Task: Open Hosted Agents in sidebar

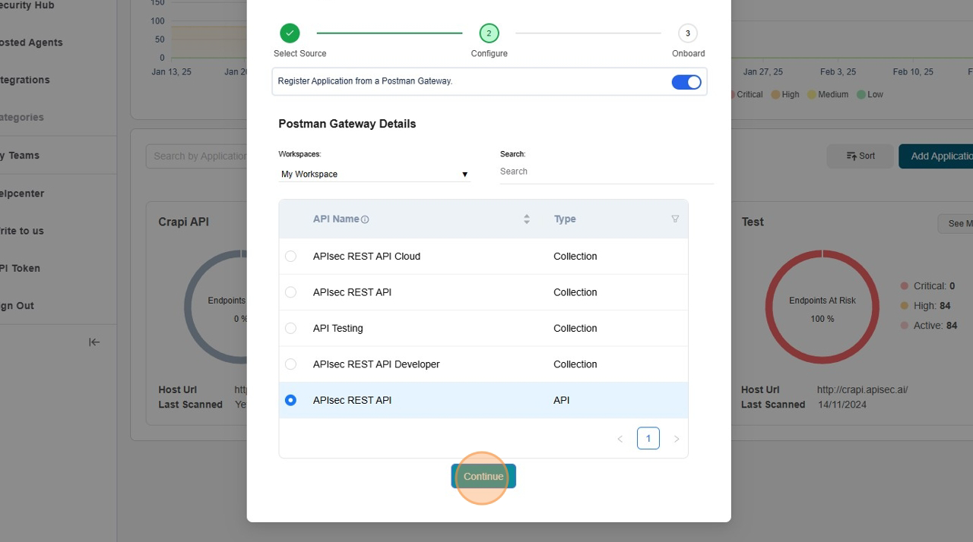Action: 30,43
